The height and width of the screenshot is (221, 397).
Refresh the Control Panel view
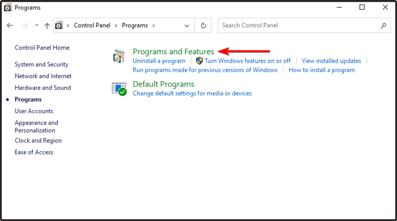coord(203,25)
